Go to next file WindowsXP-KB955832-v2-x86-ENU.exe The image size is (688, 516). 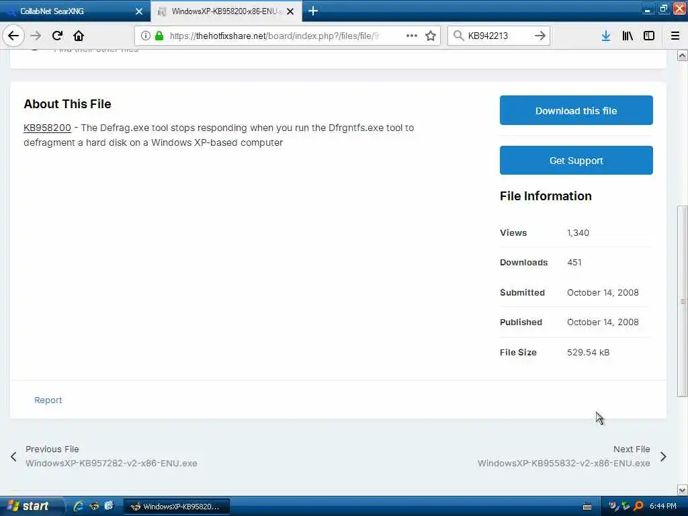(x=564, y=464)
